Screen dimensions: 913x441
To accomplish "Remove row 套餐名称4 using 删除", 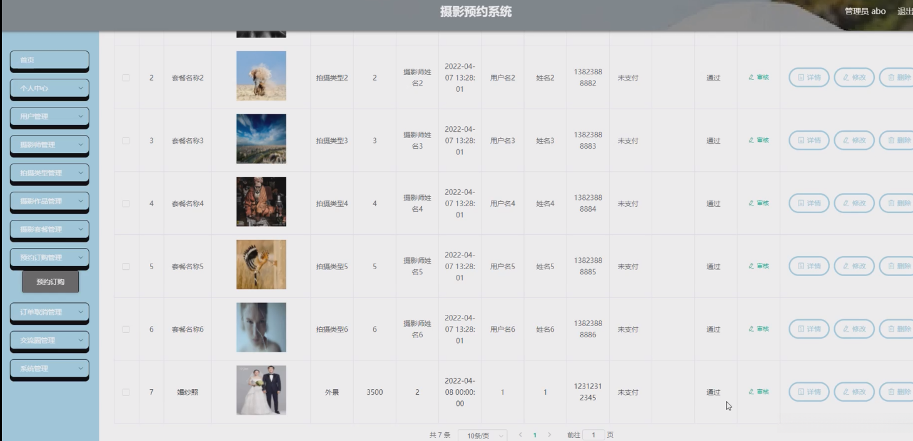I will 897,203.
